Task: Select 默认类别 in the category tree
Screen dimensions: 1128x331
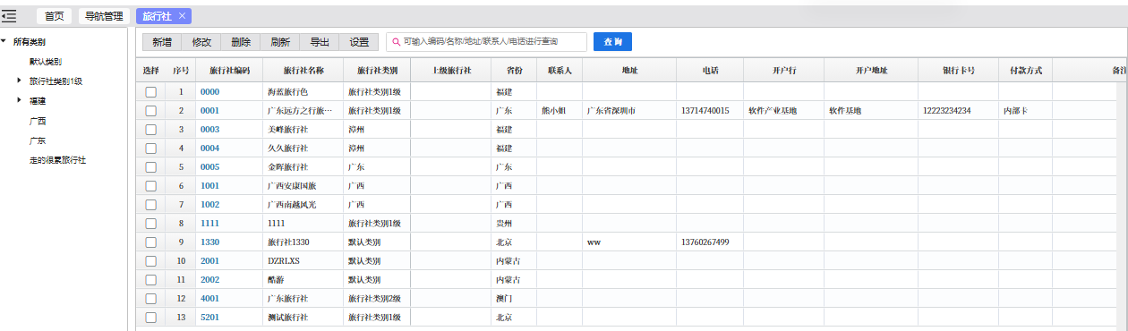Action: 45,62
